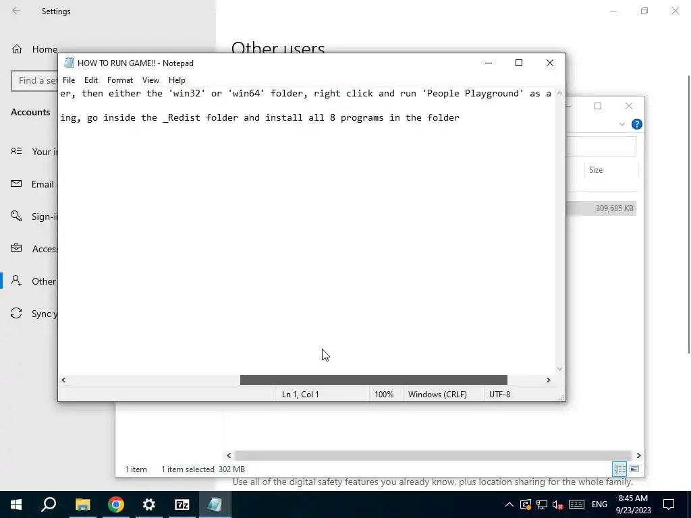Maximize the File Explorer window
691x518 pixels.
(x=598, y=106)
